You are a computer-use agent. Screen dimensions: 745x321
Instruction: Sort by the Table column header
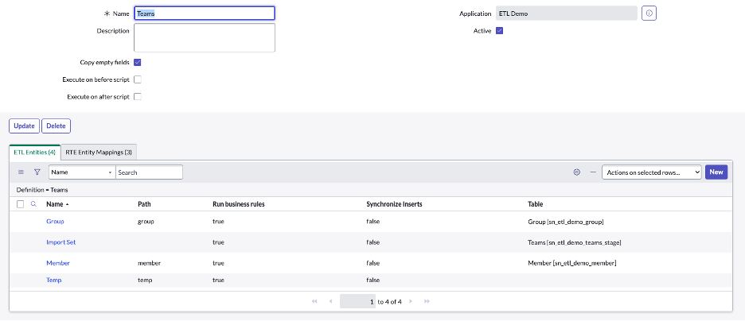(x=536, y=204)
